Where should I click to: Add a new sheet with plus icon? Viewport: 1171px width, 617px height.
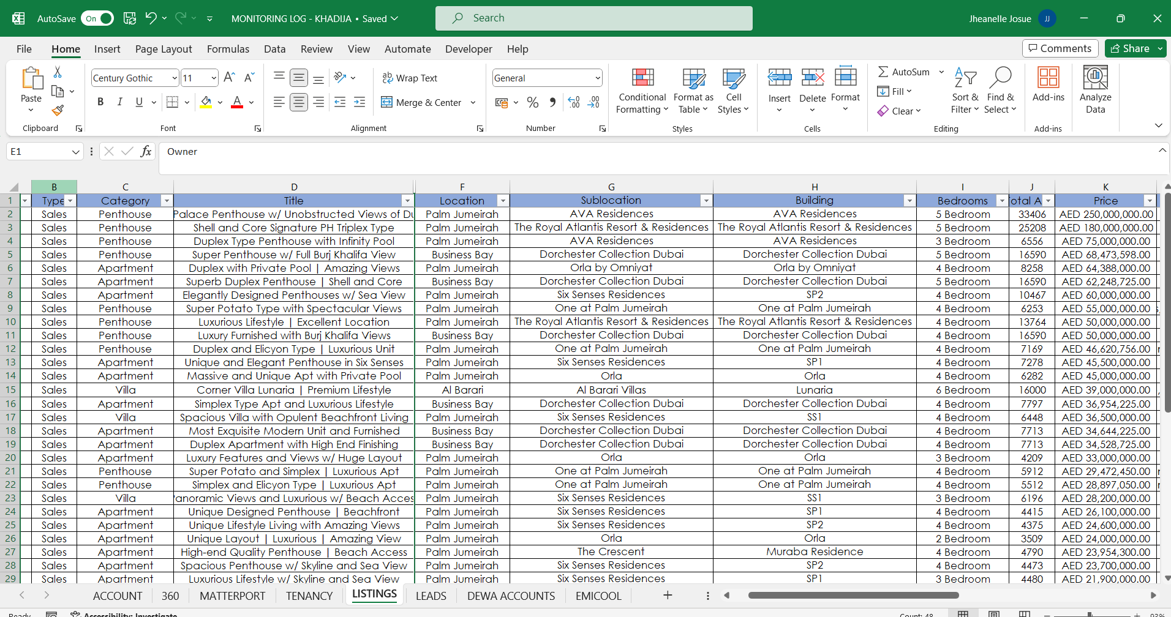click(x=668, y=595)
